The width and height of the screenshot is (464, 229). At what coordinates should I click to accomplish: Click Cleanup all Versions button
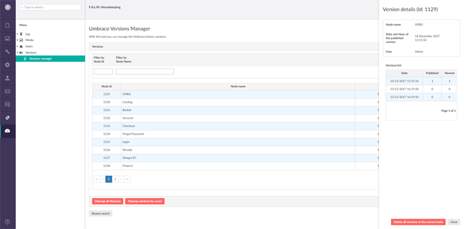click(107, 201)
